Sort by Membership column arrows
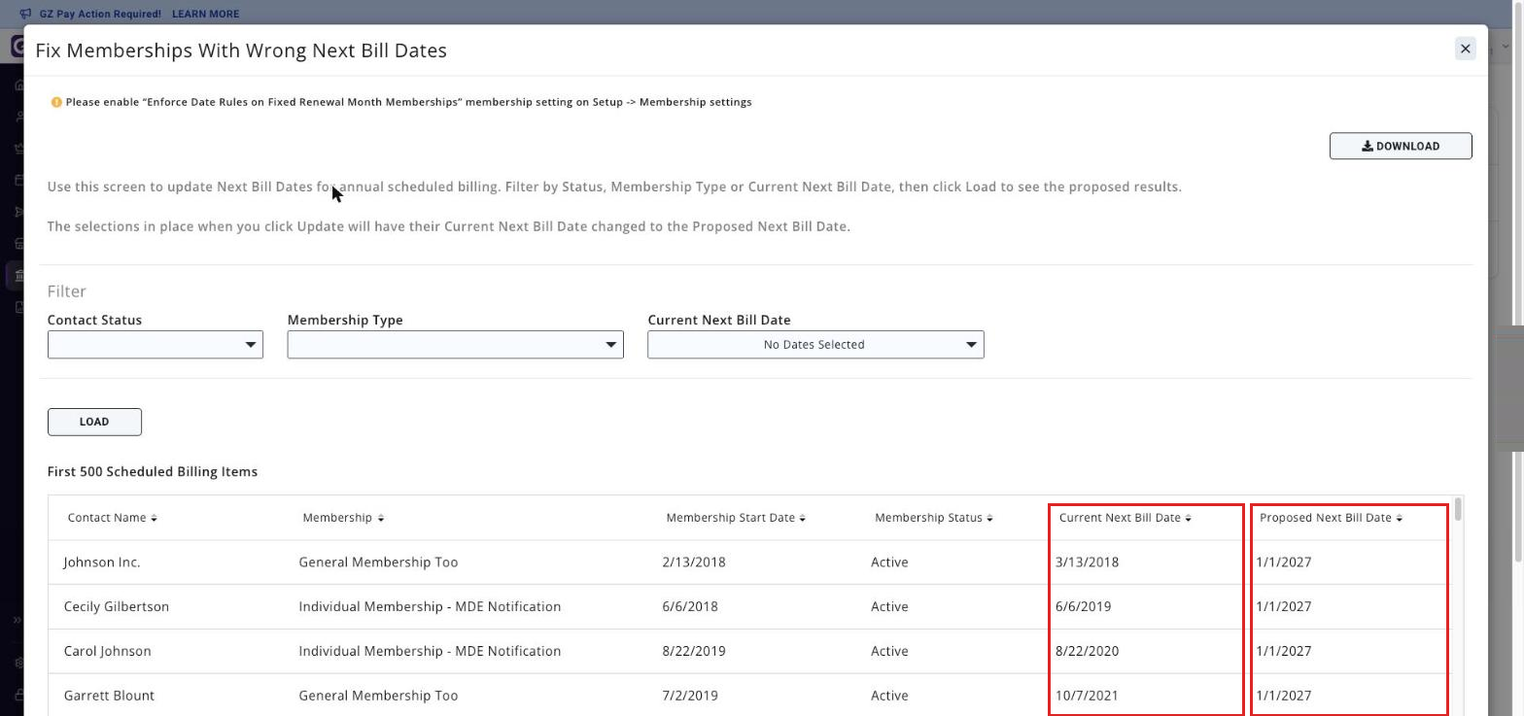This screenshot has height=716, width=1524. coord(380,518)
